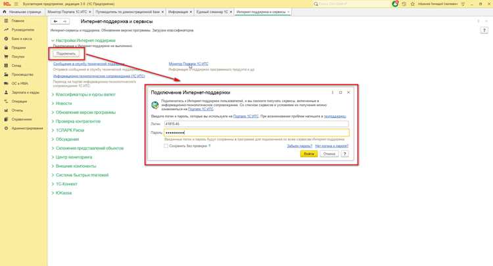Viewport: 493px width, 266px height.
Task: Open the favorites star icon
Action: coord(413,4)
